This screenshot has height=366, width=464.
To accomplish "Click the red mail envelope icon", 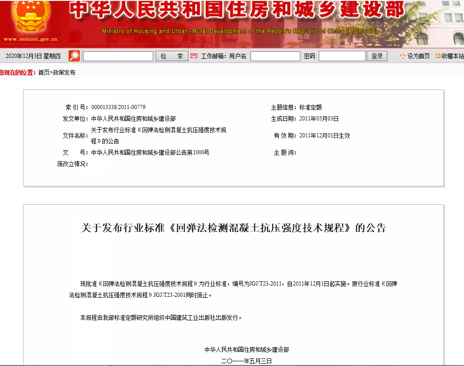I will 194,56.
